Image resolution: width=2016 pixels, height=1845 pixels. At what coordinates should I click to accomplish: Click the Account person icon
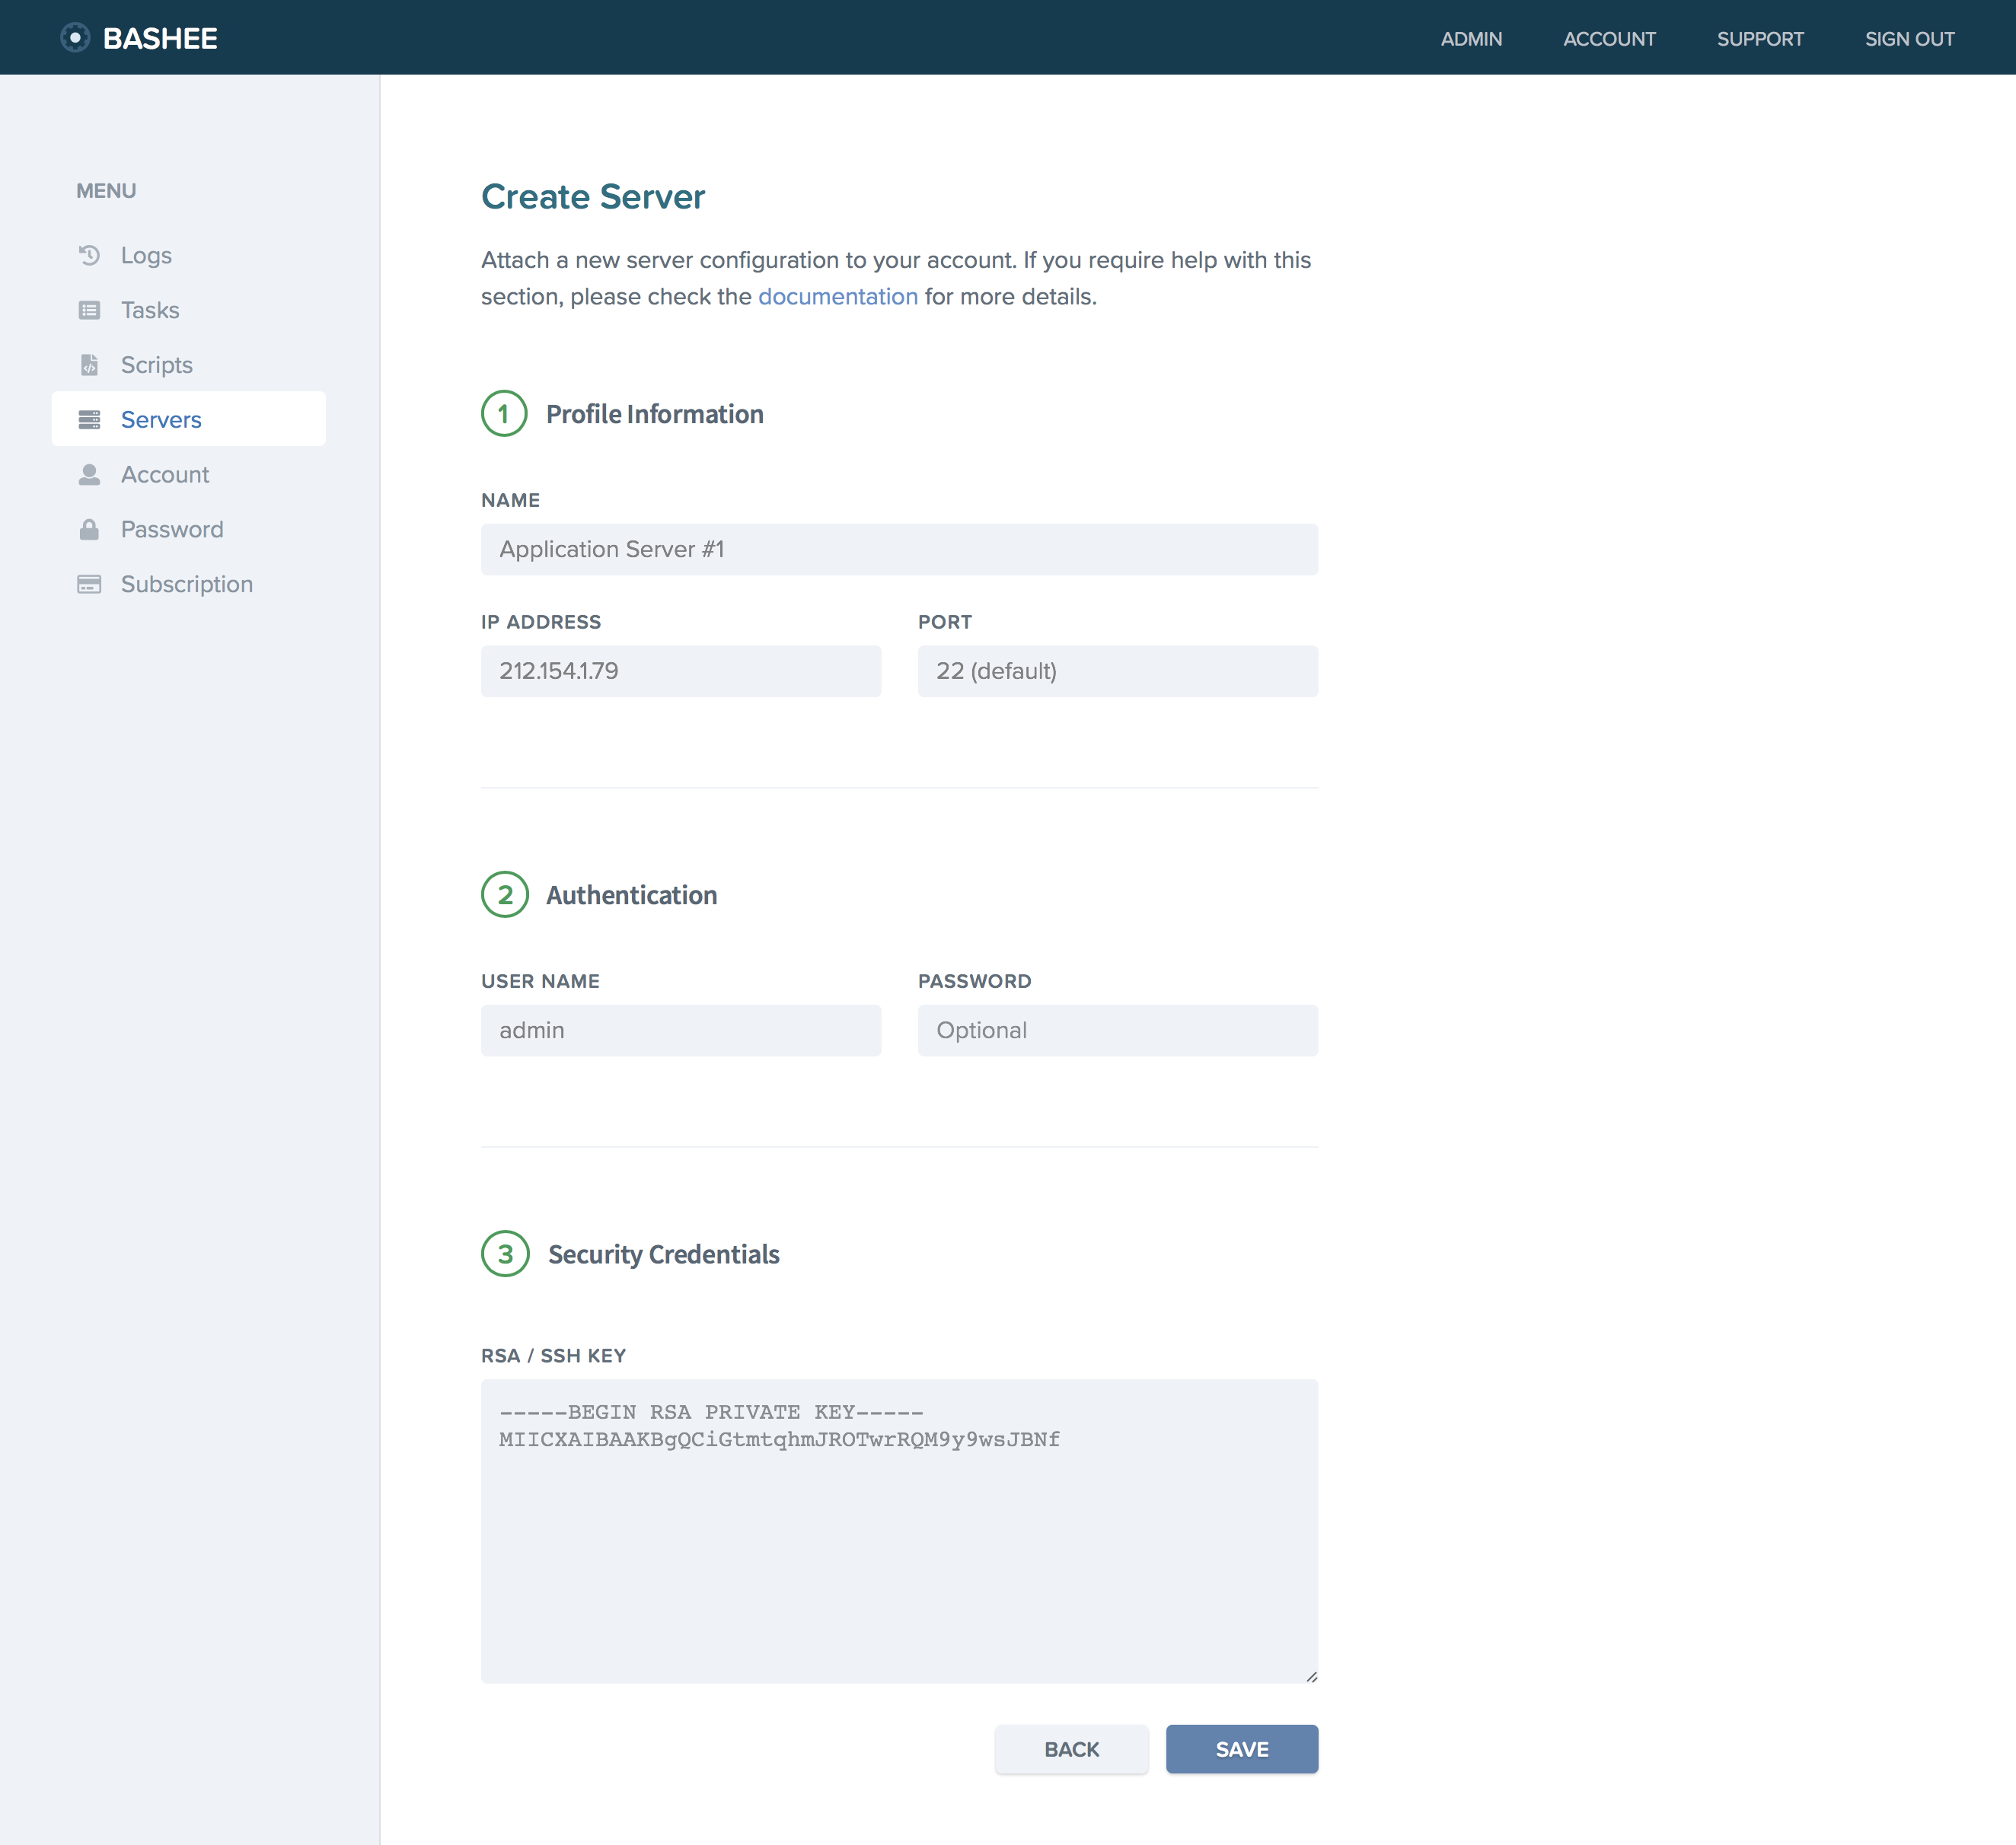coord(89,475)
